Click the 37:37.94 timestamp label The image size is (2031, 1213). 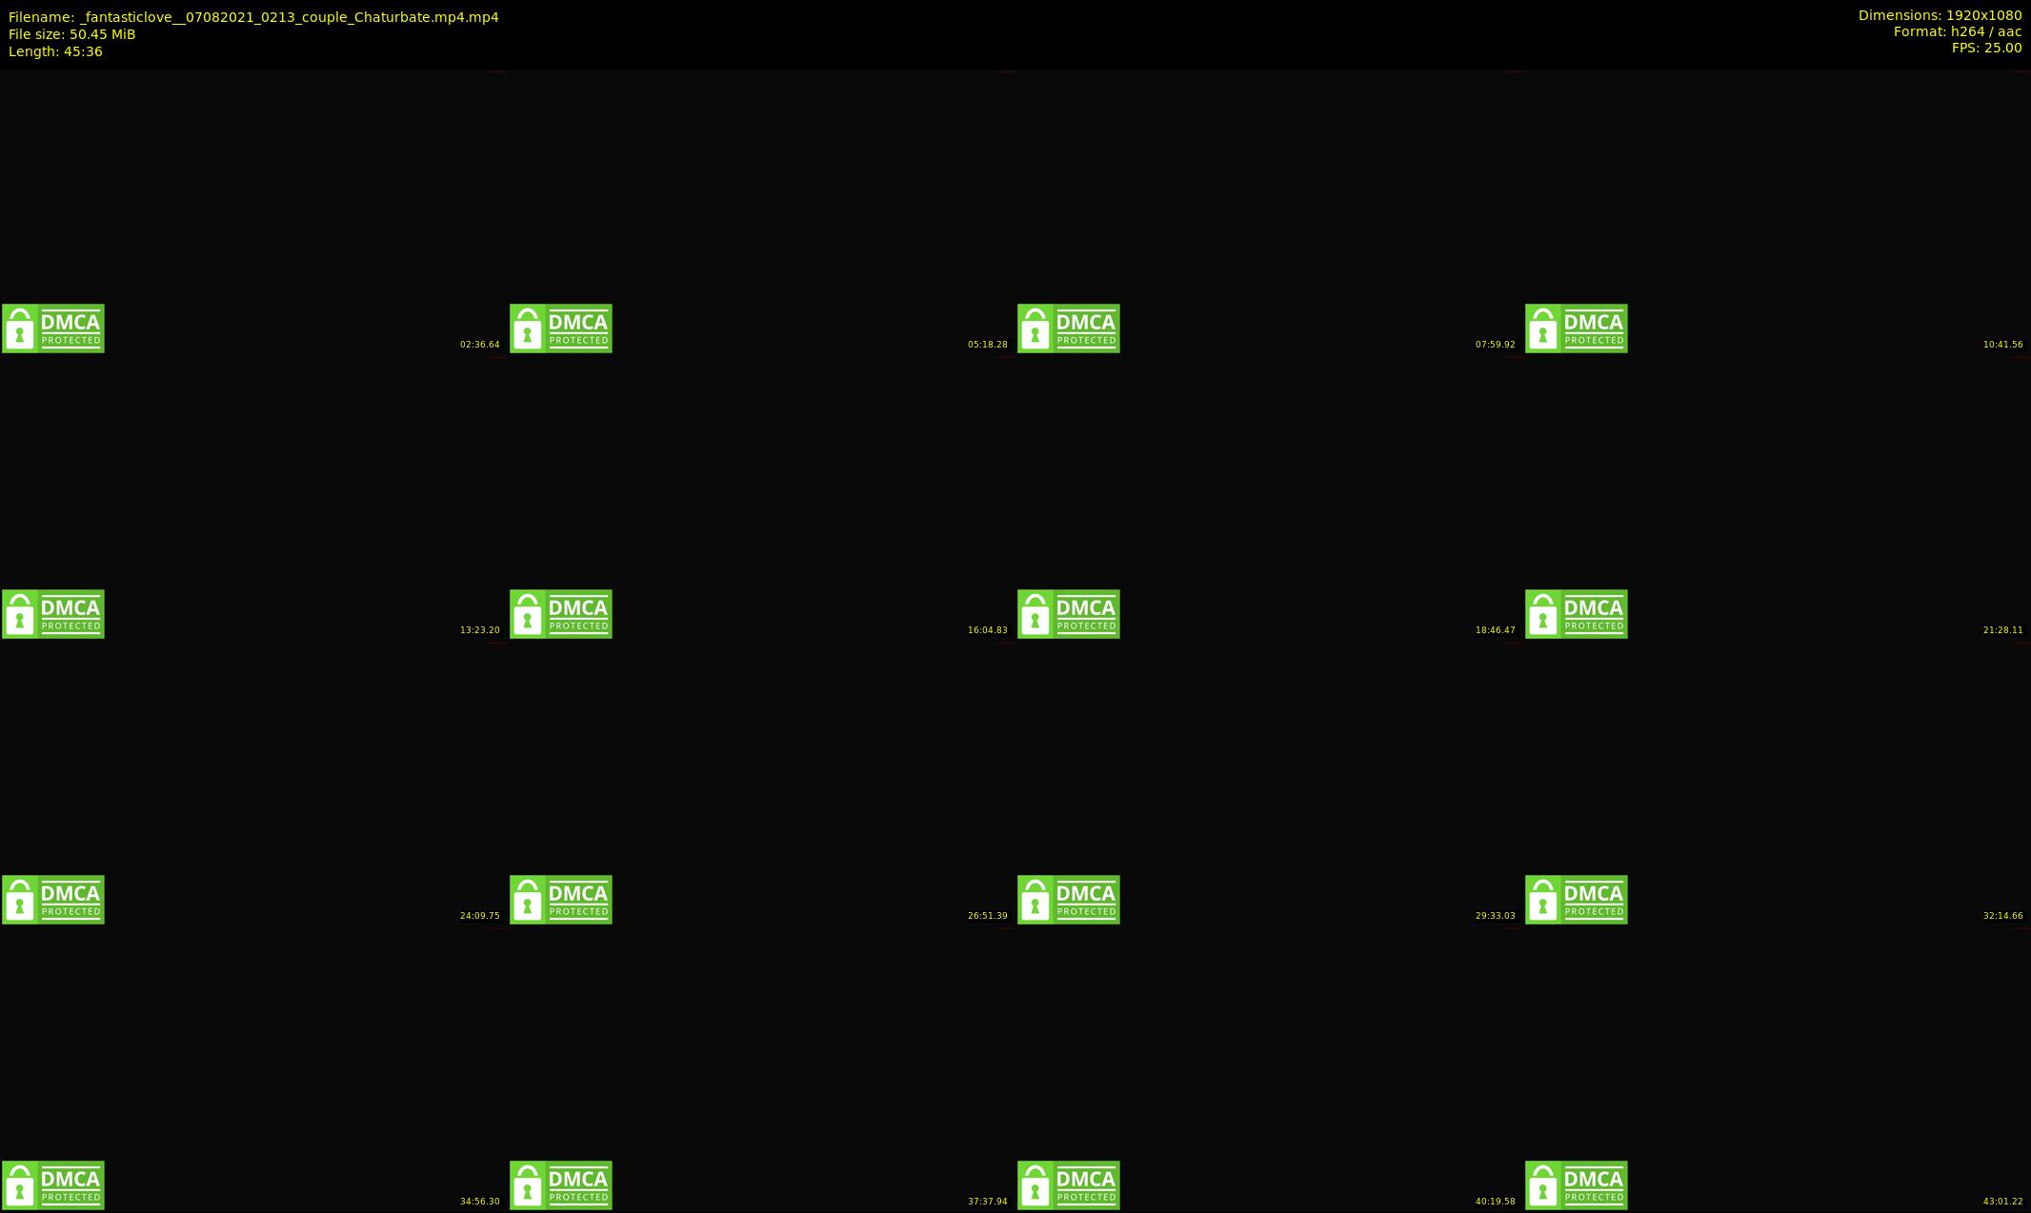click(x=987, y=1202)
